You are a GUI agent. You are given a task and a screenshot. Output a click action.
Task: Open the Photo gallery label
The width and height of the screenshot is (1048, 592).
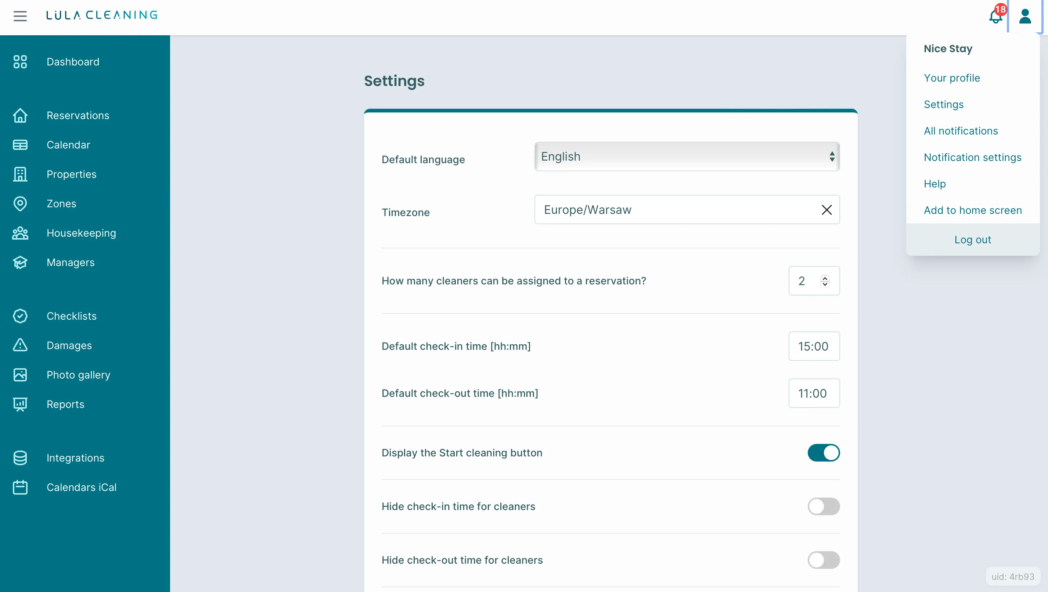tap(78, 375)
